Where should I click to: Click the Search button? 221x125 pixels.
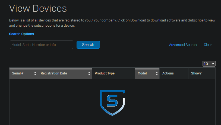pos(88,45)
